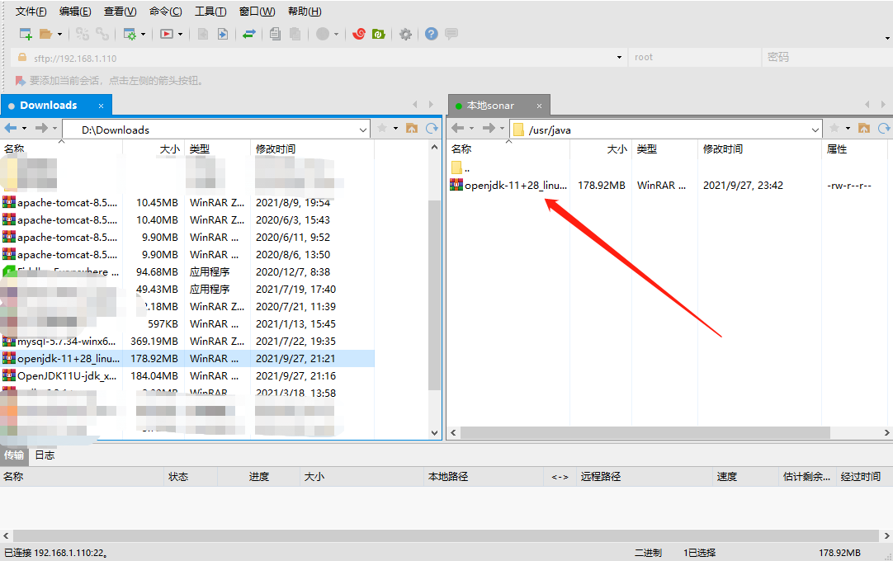
Task: Open the local path dropdown showing D:\Downloads
Action: (x=362, y=128)
